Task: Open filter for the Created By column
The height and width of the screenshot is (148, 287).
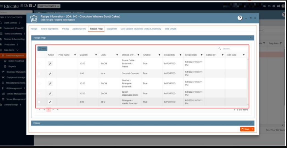Action: [180, 55]
